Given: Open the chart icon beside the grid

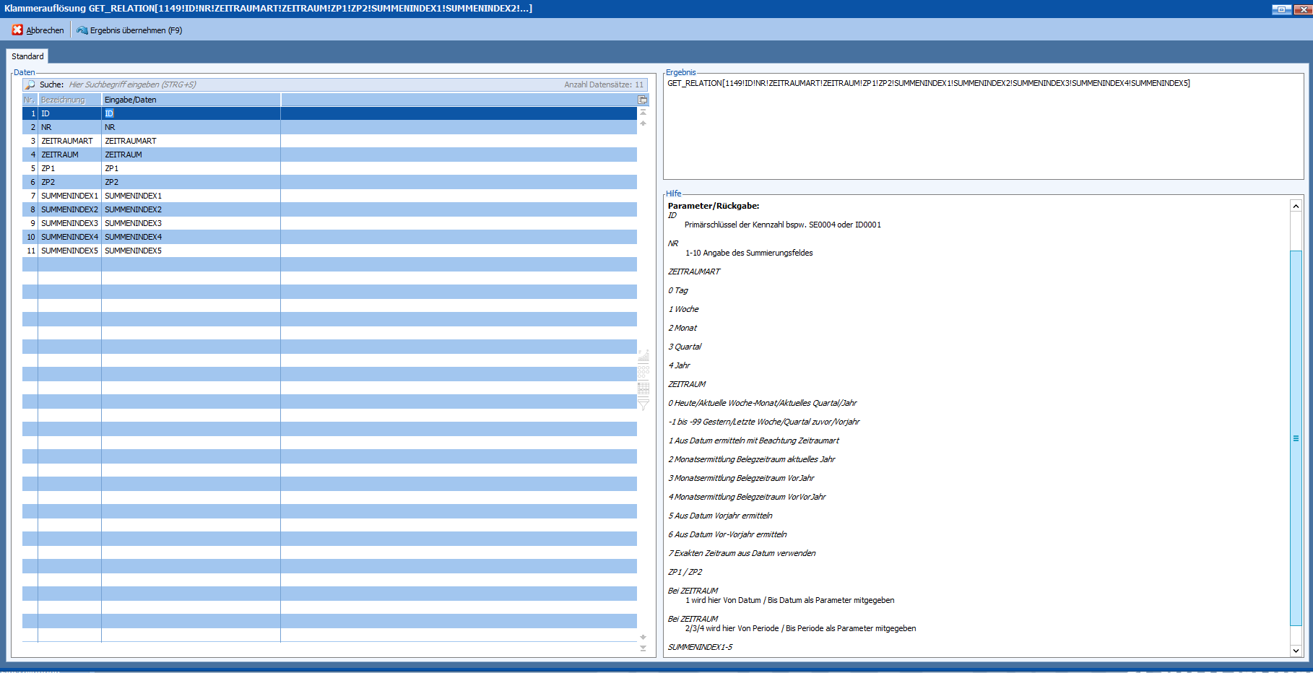Looking at the screenshot, I should point(643,356).
